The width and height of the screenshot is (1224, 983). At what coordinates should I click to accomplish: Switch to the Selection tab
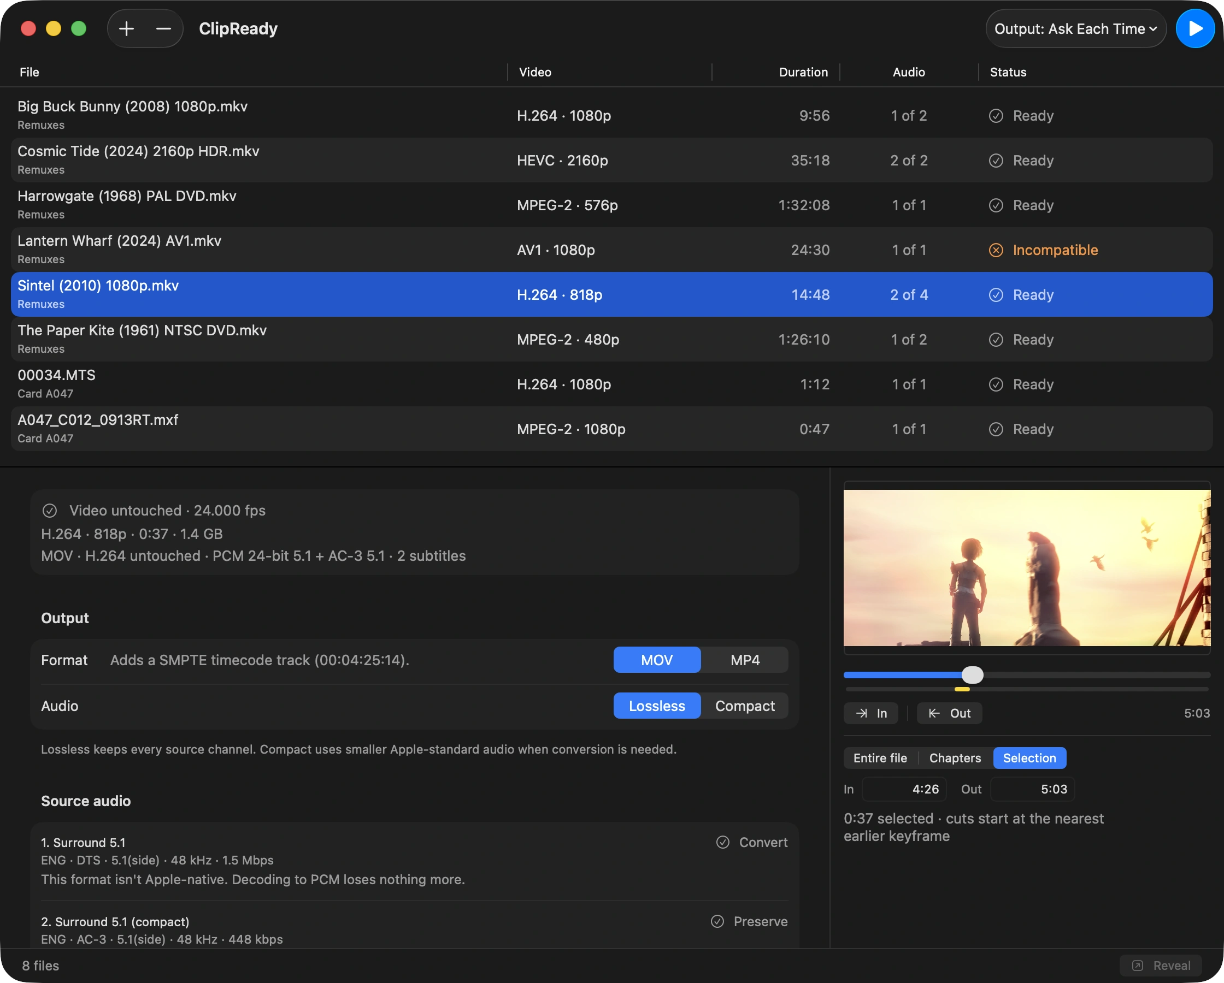[1029, 758]
